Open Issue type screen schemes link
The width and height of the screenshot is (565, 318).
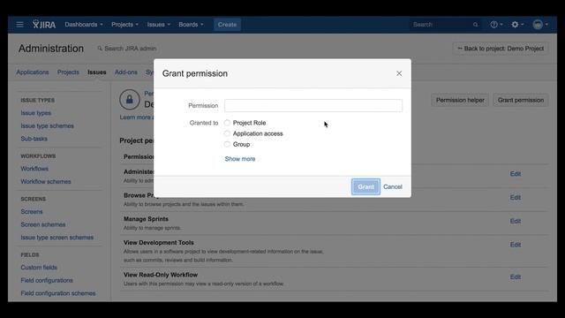pos(56,238)
